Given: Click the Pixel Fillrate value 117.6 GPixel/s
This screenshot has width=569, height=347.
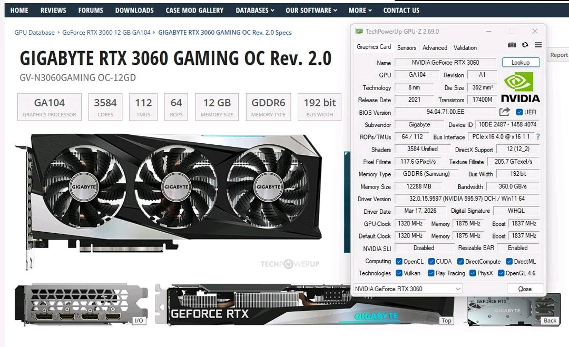Looking at the screenshot, I should point(418,161).
